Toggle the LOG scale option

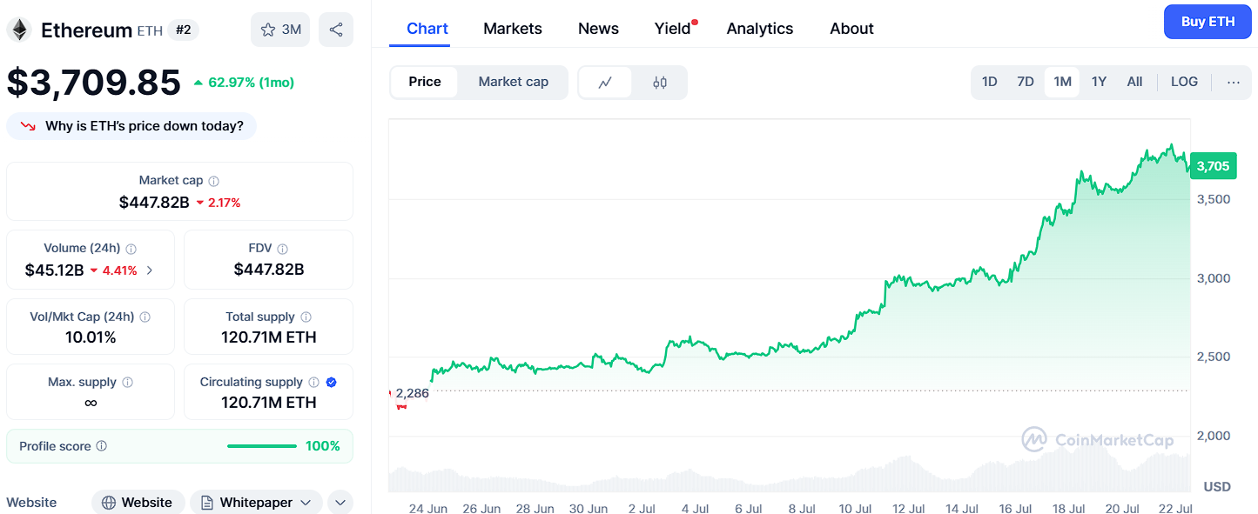click(x=1184, y=82)
